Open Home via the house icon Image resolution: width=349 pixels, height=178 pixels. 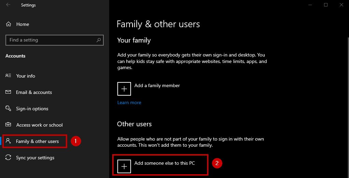point(9,24)
